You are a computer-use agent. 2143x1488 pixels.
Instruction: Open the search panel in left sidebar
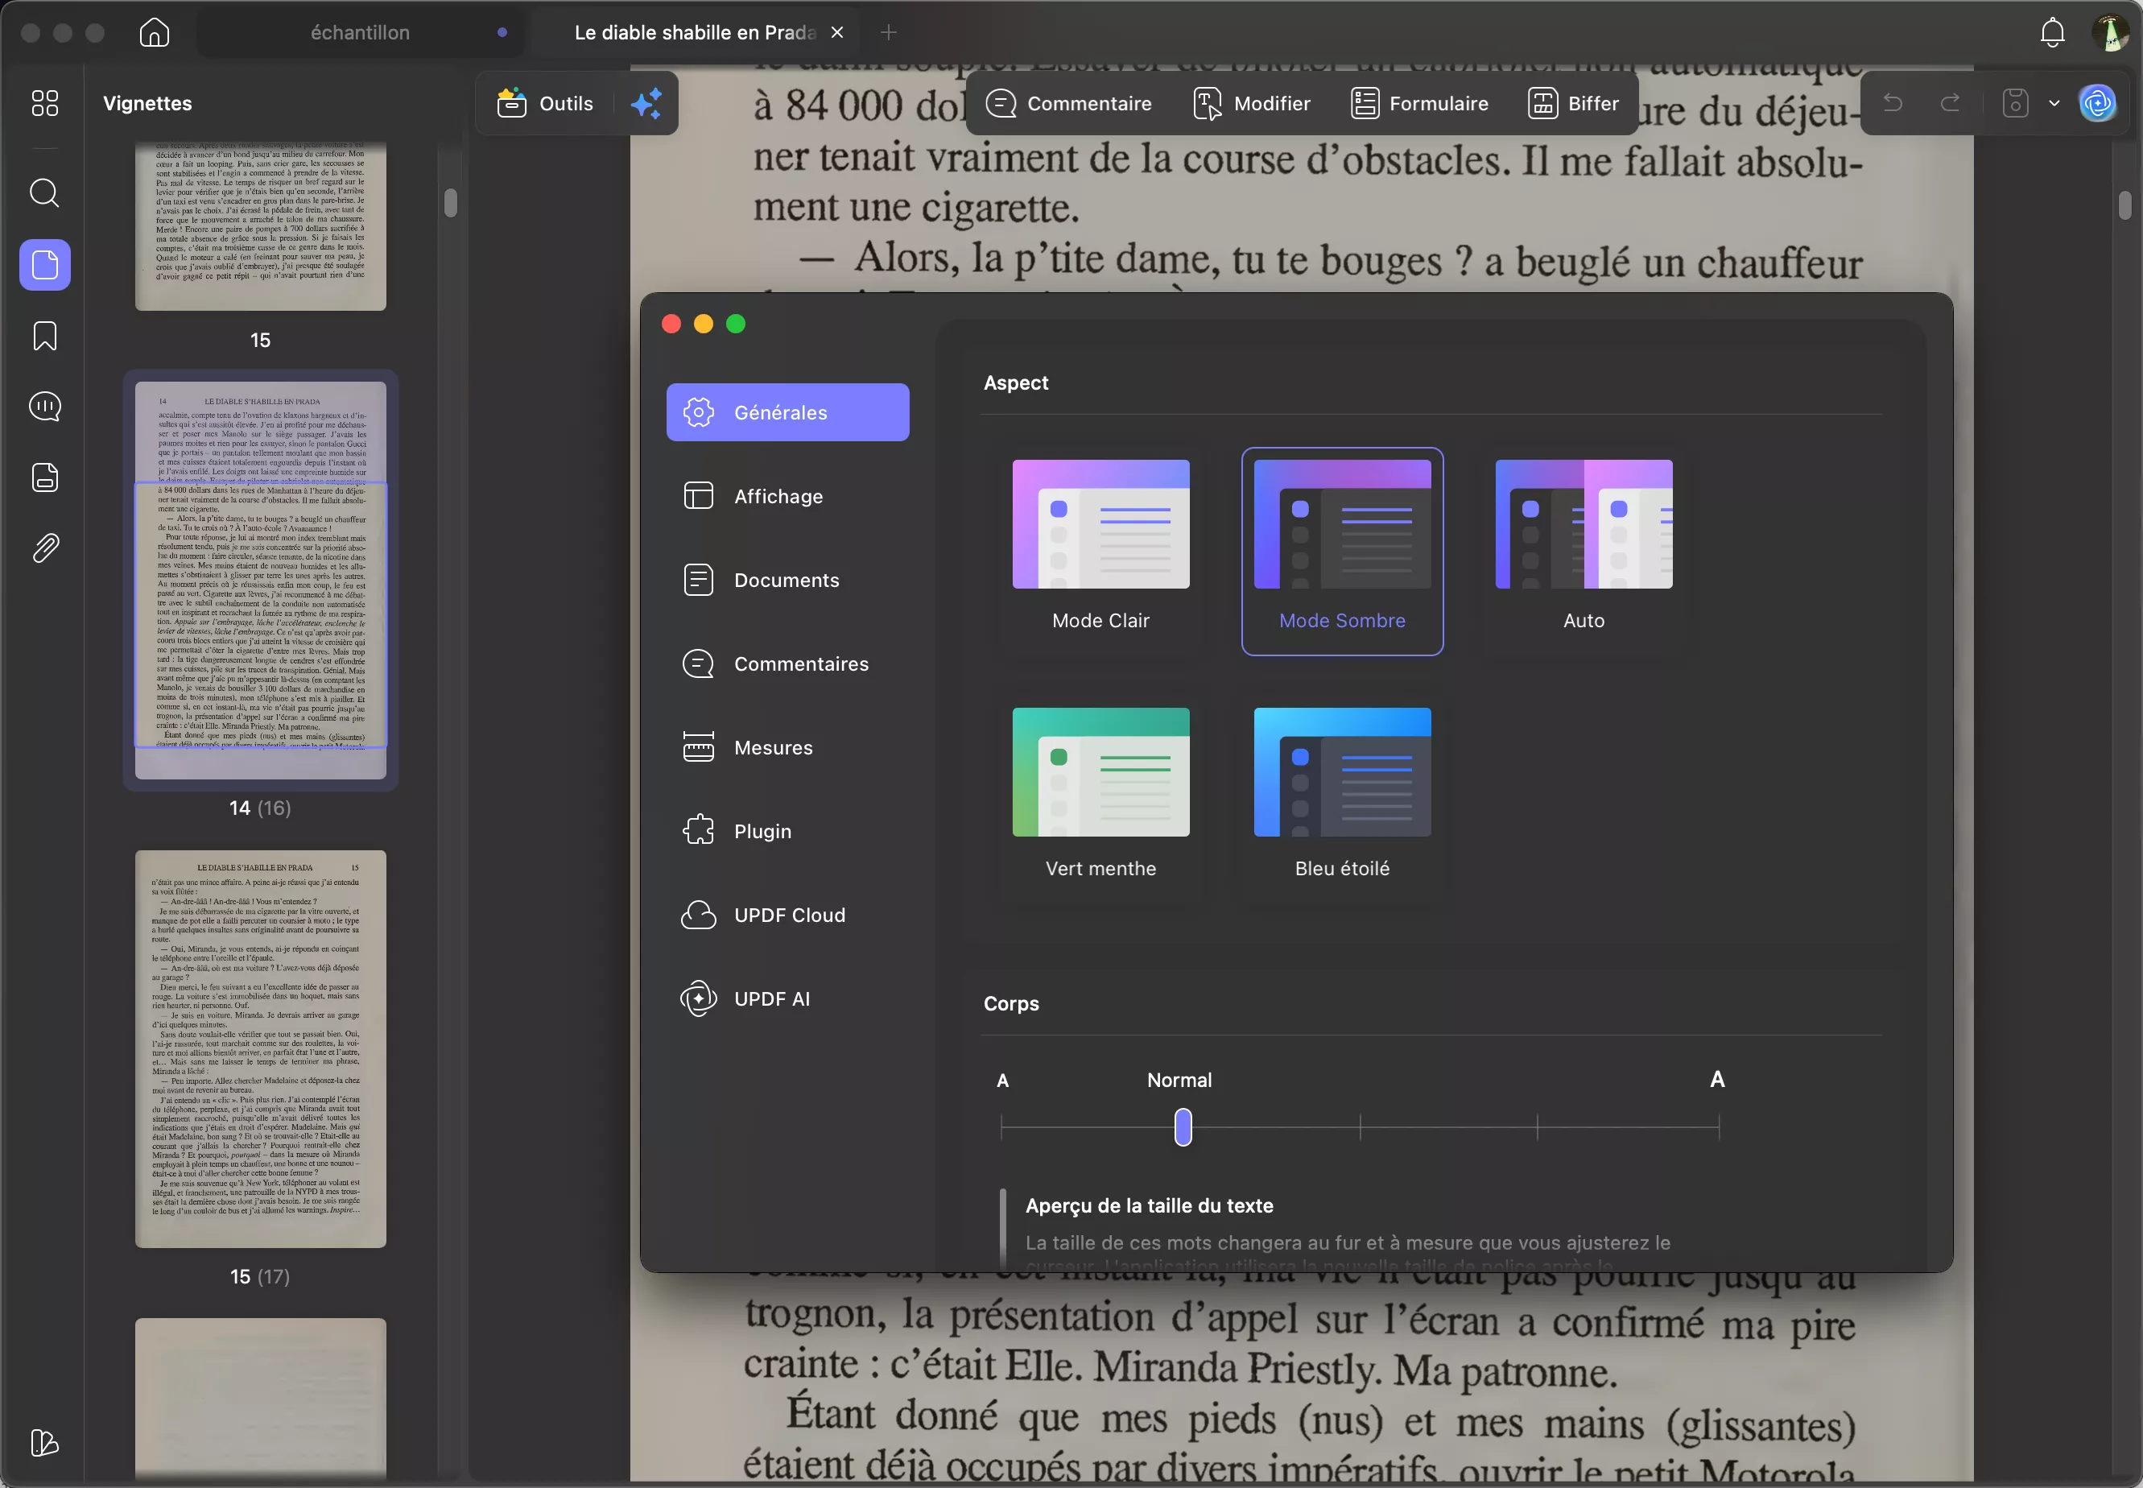pos(43,193)
